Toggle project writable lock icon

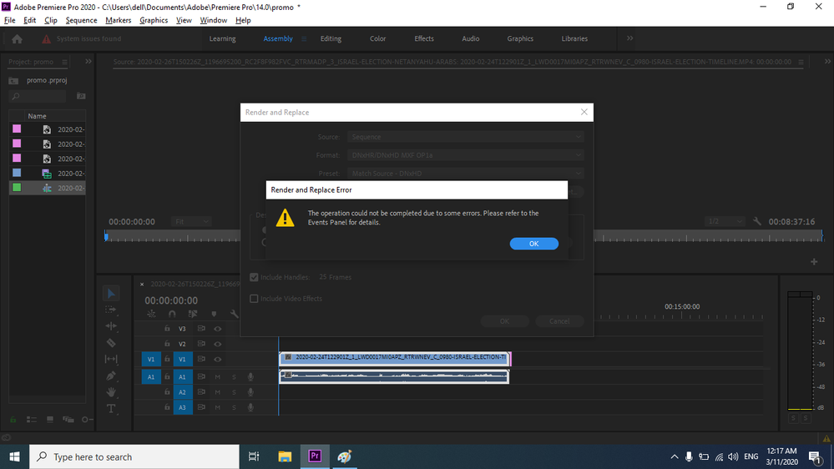(13, 420)
